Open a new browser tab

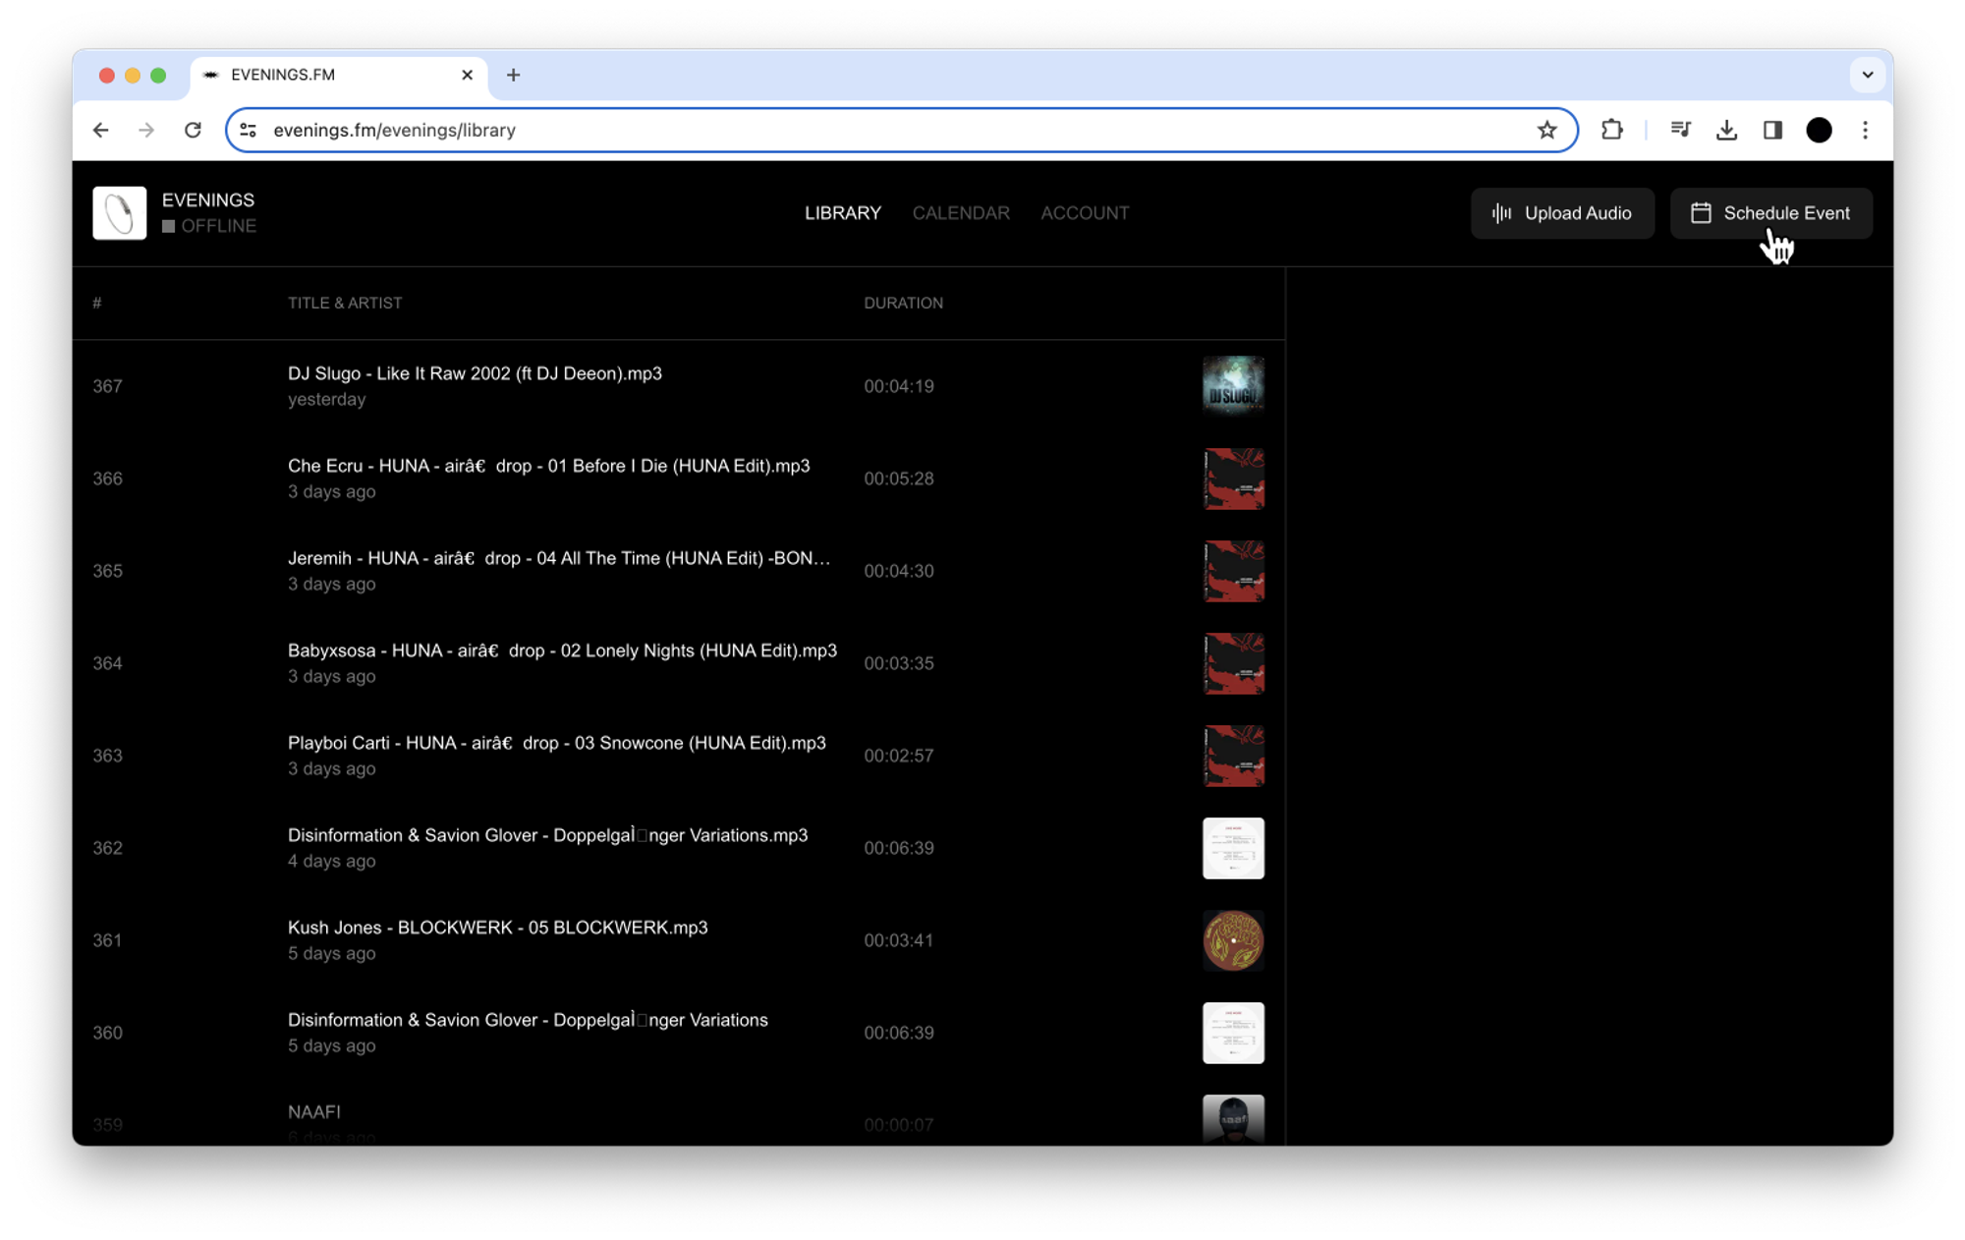tap(513, 75)
